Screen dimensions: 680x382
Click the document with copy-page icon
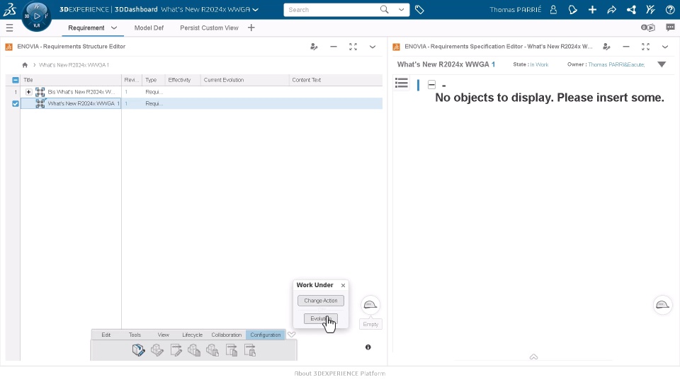coord(232,350)
